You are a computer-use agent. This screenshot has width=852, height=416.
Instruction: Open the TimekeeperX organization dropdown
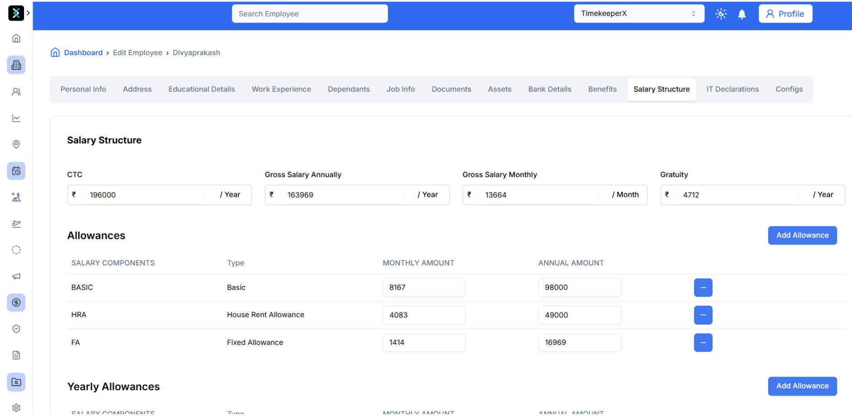639,14
